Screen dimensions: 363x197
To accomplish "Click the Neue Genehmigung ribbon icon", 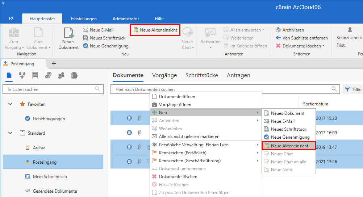I will click(x=85, y=46).
